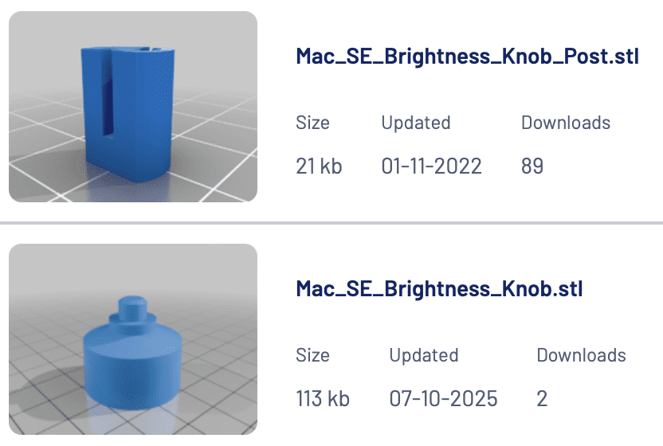Select the 21 kb size value
This screenshot has height=446, width=663.
click(x=319, y=166)
